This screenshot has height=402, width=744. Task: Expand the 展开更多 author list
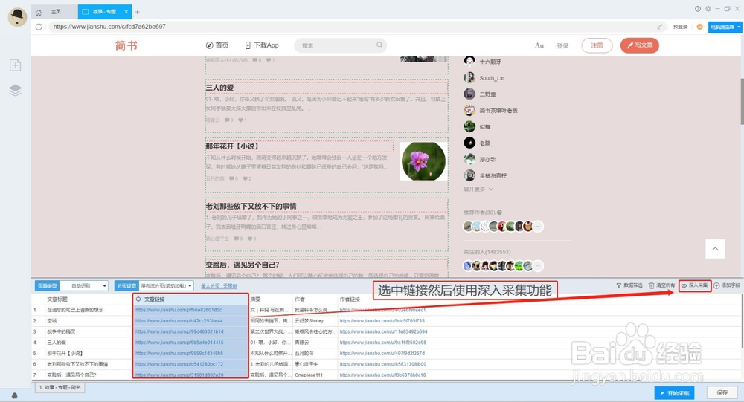click(478, 189)
